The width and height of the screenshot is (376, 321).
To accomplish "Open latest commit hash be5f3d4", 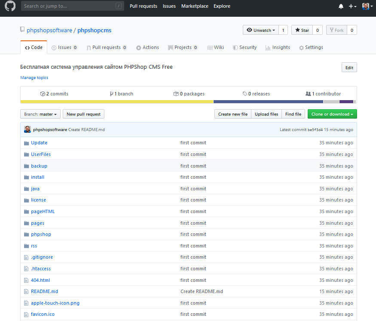I will (x=315, y=130).
